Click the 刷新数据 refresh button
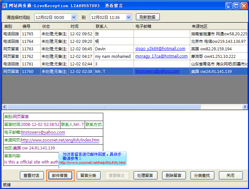Screen dimensions: 249x189 click(x=148, y=17)
